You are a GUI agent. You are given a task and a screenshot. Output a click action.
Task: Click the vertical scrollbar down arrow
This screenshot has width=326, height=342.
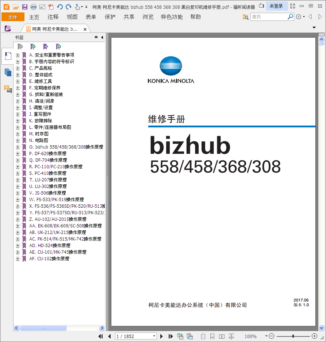coord(321,328)
